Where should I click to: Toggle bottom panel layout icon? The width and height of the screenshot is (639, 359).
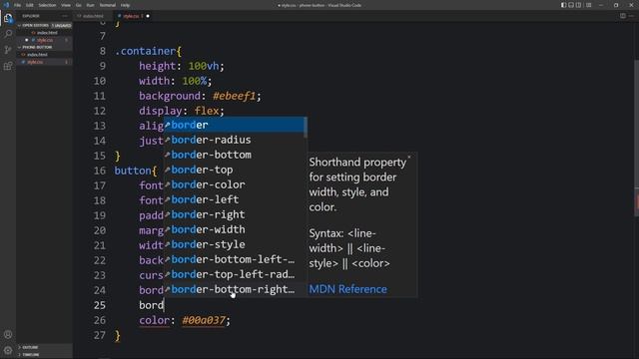point(571,5)
